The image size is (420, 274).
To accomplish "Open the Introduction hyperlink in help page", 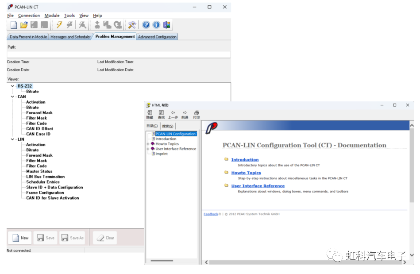I will tap(245, 160).
